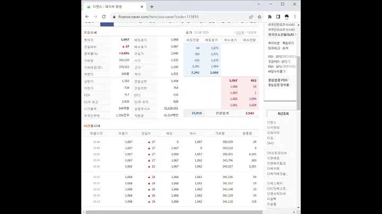
Task: Click 현재가 value 1,067
Action: pos(125,40)
